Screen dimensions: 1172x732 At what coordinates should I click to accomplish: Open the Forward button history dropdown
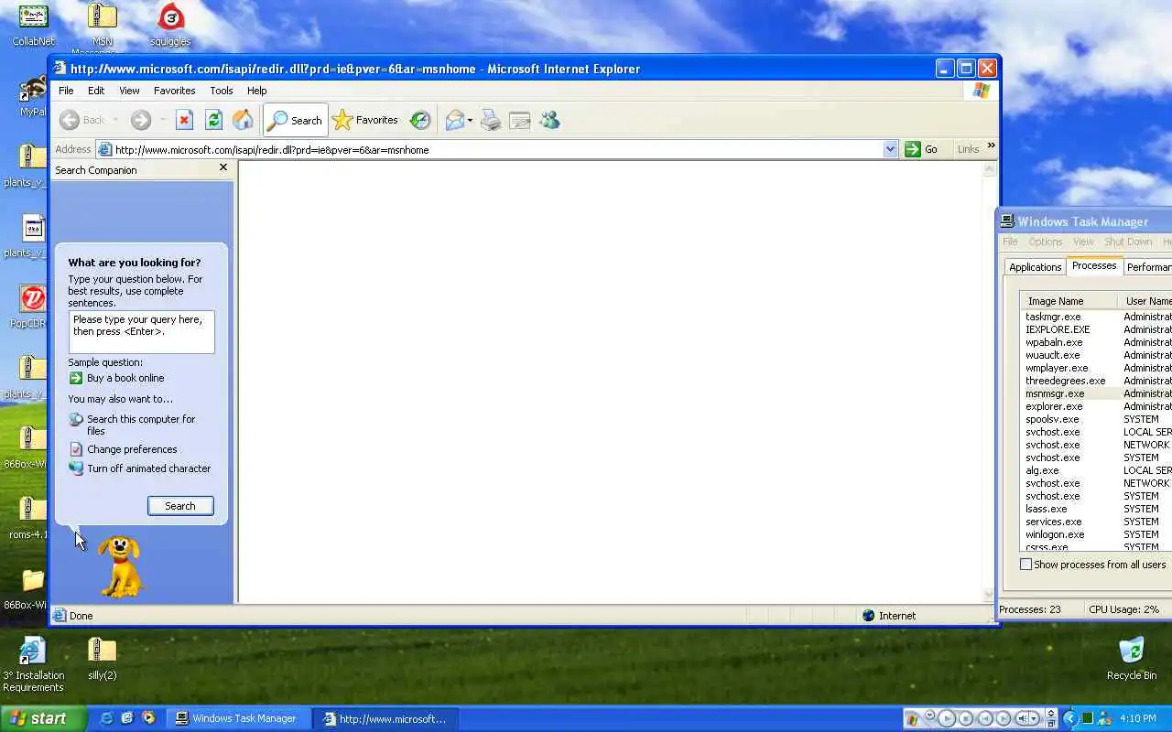pyautogui.click(x=162, y=120)
